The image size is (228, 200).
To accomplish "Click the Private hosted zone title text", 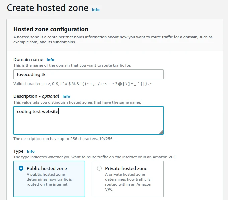I will [x=126, y=168].
